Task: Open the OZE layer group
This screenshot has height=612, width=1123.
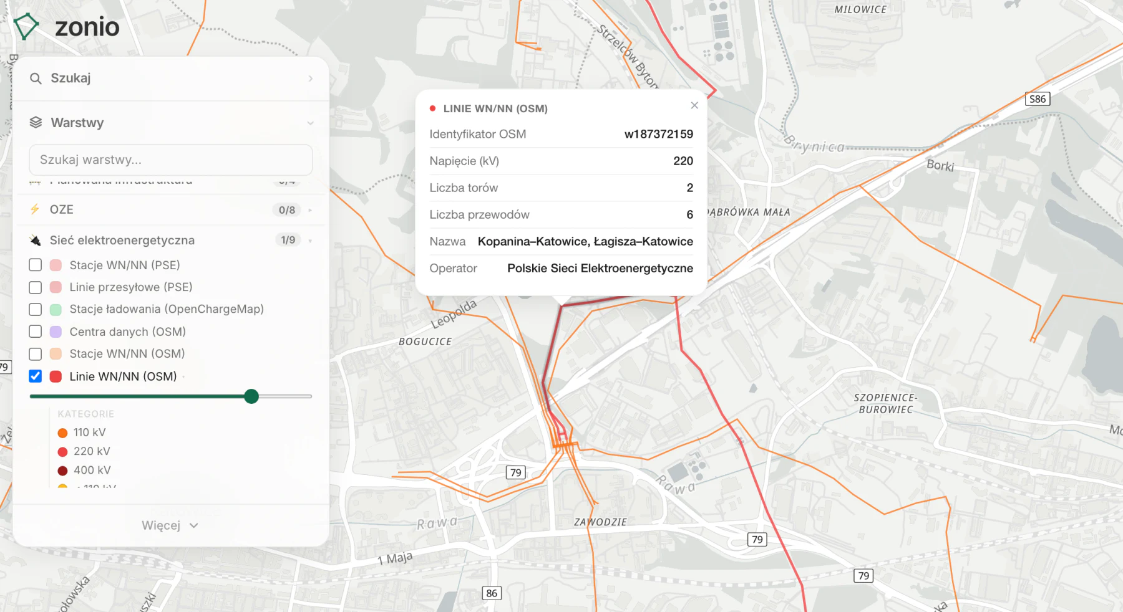Action: click(x=171, y=209)
